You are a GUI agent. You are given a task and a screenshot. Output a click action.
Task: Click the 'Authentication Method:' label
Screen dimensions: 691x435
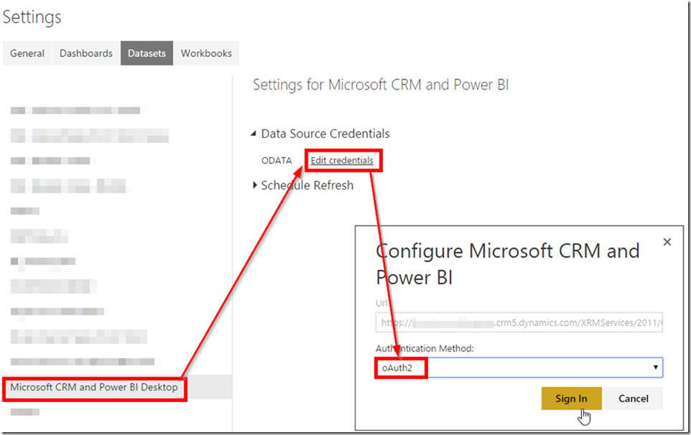click(x=425, y=348)
